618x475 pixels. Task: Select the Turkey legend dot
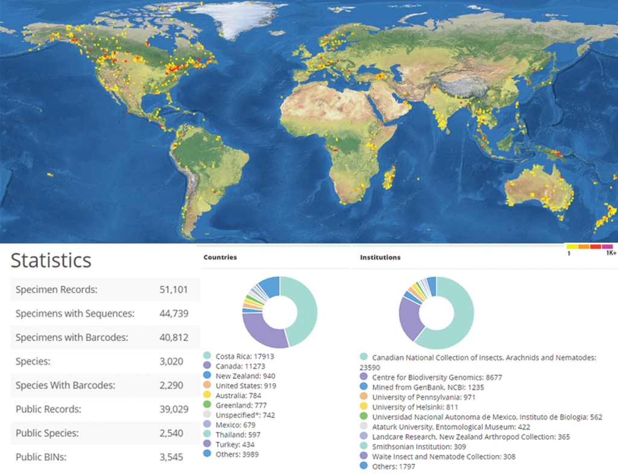[207, 444]
